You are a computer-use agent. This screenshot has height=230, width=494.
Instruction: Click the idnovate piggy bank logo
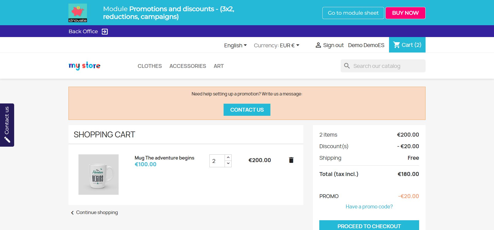78,13
